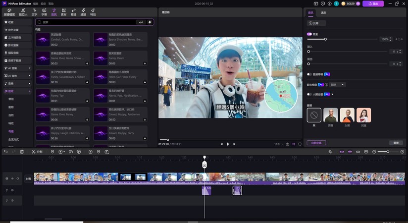Click the fade-out slider handle

pyautogui.click(x=308, y=64)
